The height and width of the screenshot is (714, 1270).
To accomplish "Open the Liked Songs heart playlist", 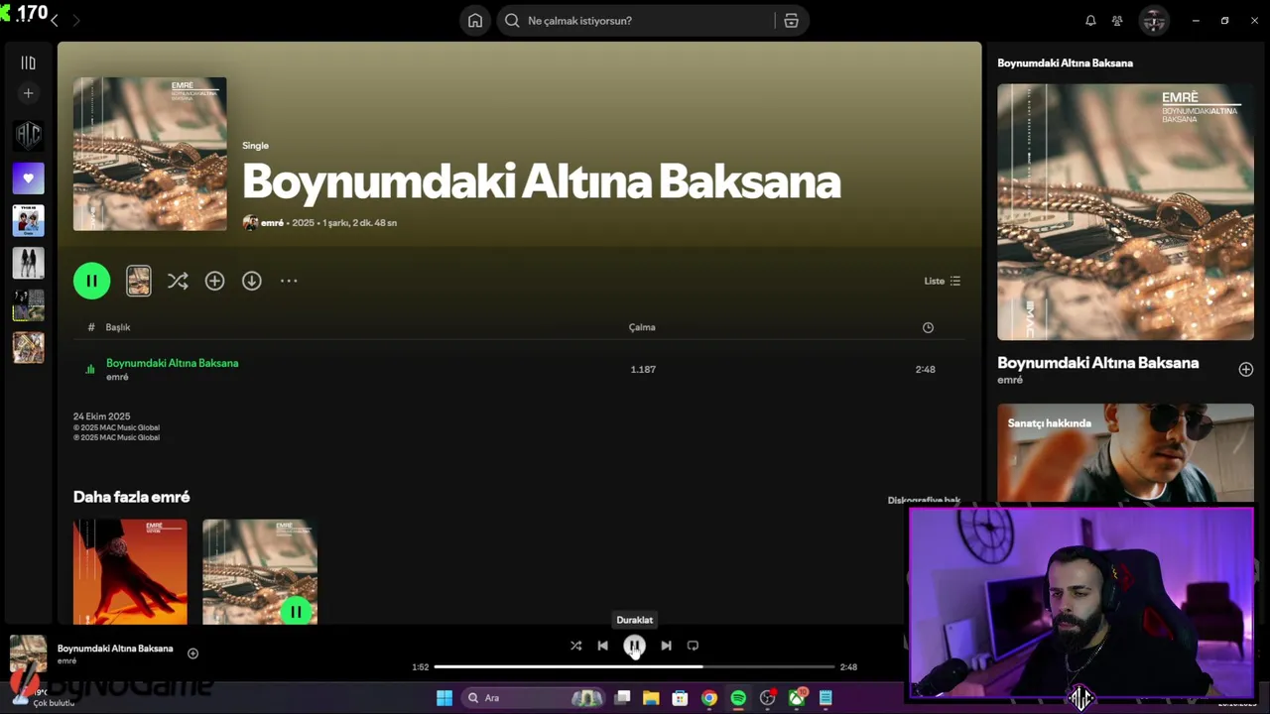I will click(28, 178).
